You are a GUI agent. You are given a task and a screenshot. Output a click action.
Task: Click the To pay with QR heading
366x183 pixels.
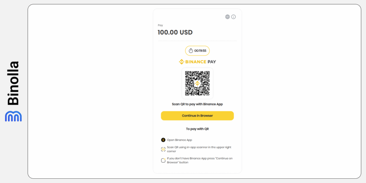[x=197, y=129]
